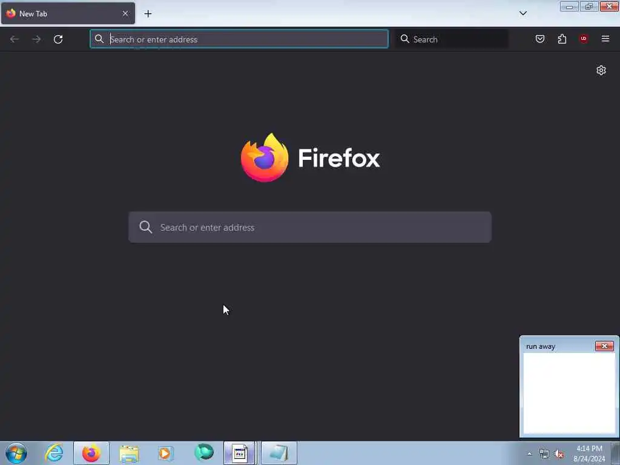
Task: Click the toolbar Search box
Action: coord(452,39)
